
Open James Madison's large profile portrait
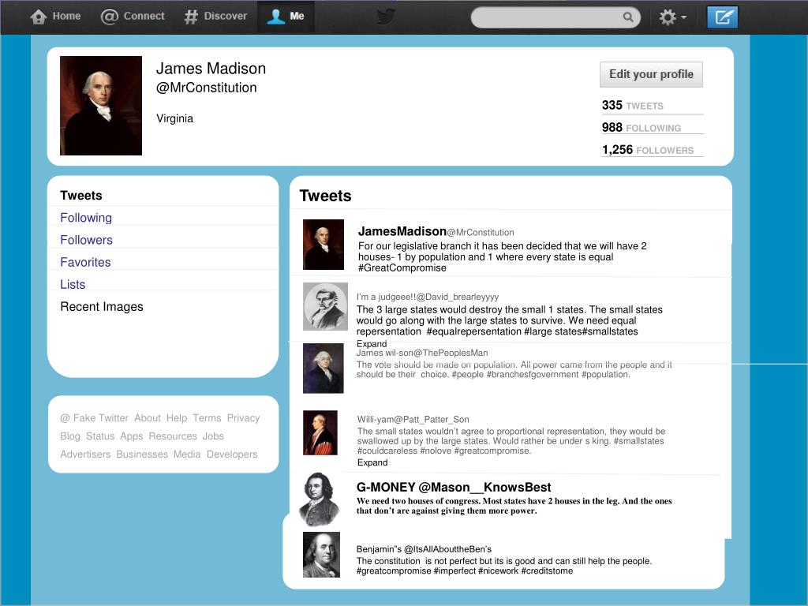101,106
